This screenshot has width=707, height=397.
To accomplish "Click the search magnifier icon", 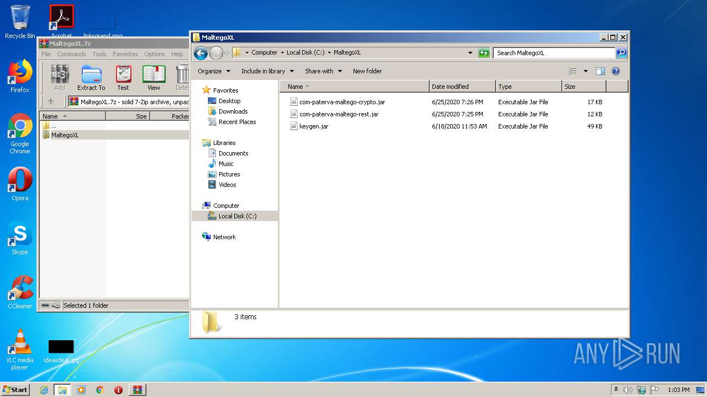I will click(621, 53).
